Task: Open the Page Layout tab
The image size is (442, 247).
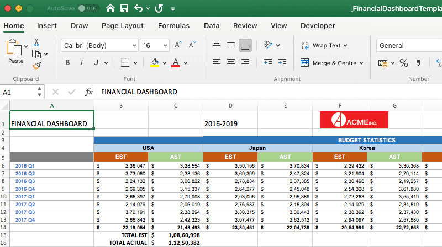Action: 123,26
